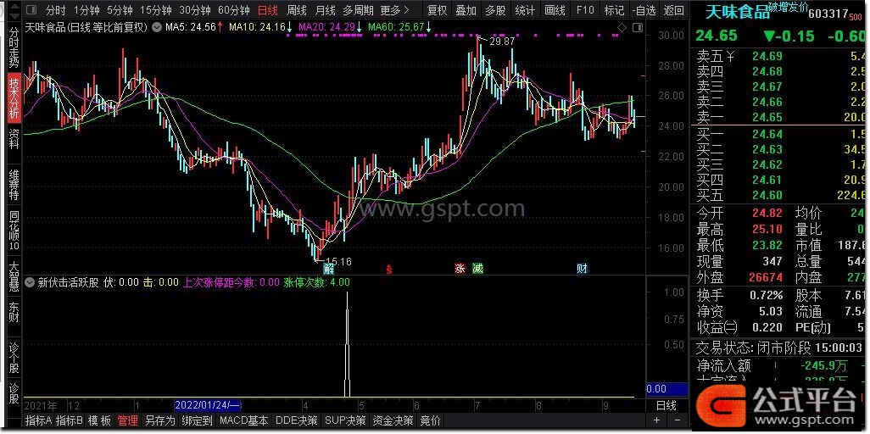Click the 卖一 price 24.65

tap(767, 117)
